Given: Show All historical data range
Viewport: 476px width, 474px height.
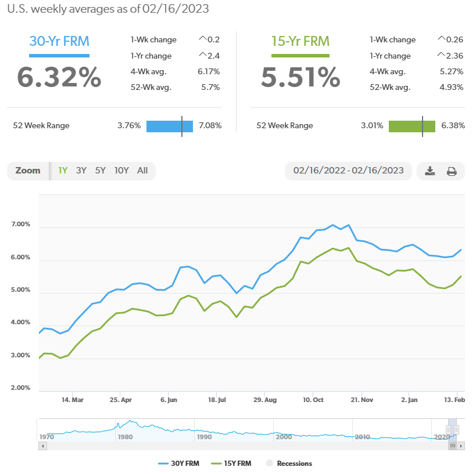Looking at the screenshot, I should click(142, 171).
